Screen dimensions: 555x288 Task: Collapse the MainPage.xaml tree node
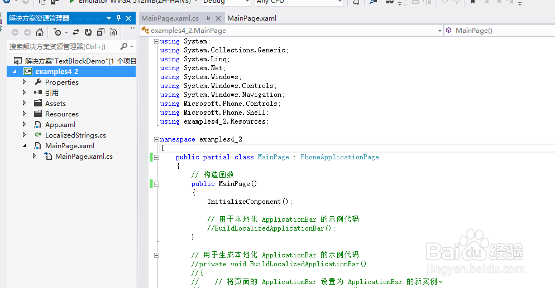coord(25,145)
